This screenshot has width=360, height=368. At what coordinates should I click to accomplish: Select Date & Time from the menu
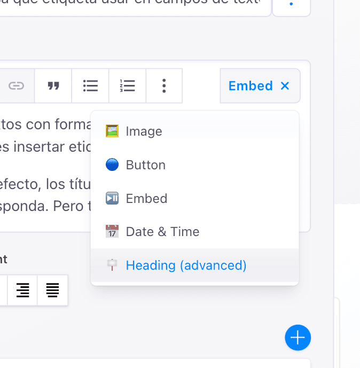(162, 232)
